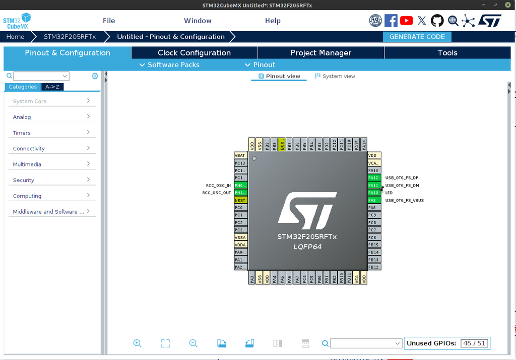Screen dimensions: 516x360
Task: Switch to Tools tab
Action: (447, 53)
